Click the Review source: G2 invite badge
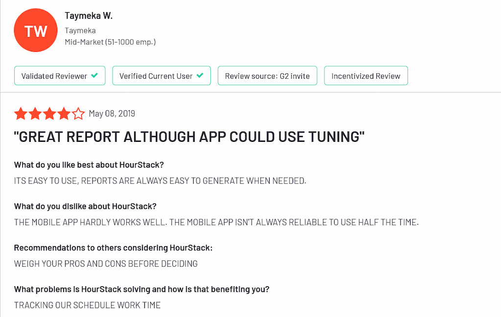Viewport: 501px width, 317px height. (x=267, y=75)
